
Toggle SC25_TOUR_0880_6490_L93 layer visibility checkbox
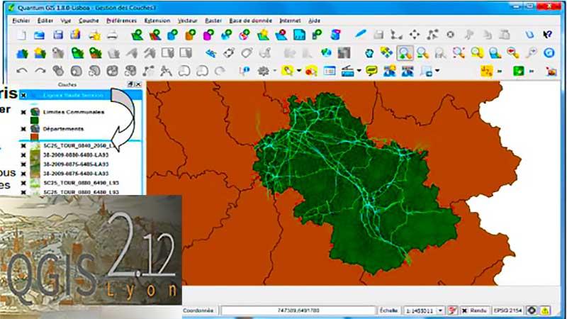click(23, 184)
